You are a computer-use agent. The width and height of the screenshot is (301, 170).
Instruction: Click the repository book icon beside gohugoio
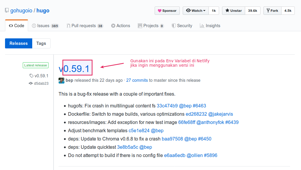pyautogui.click(x=6, y=10)
